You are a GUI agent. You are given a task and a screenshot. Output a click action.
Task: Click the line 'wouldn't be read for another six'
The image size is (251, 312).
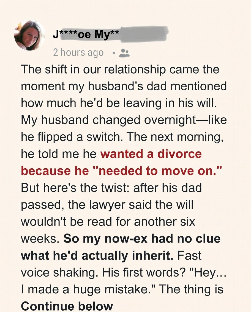click(108, 222)
